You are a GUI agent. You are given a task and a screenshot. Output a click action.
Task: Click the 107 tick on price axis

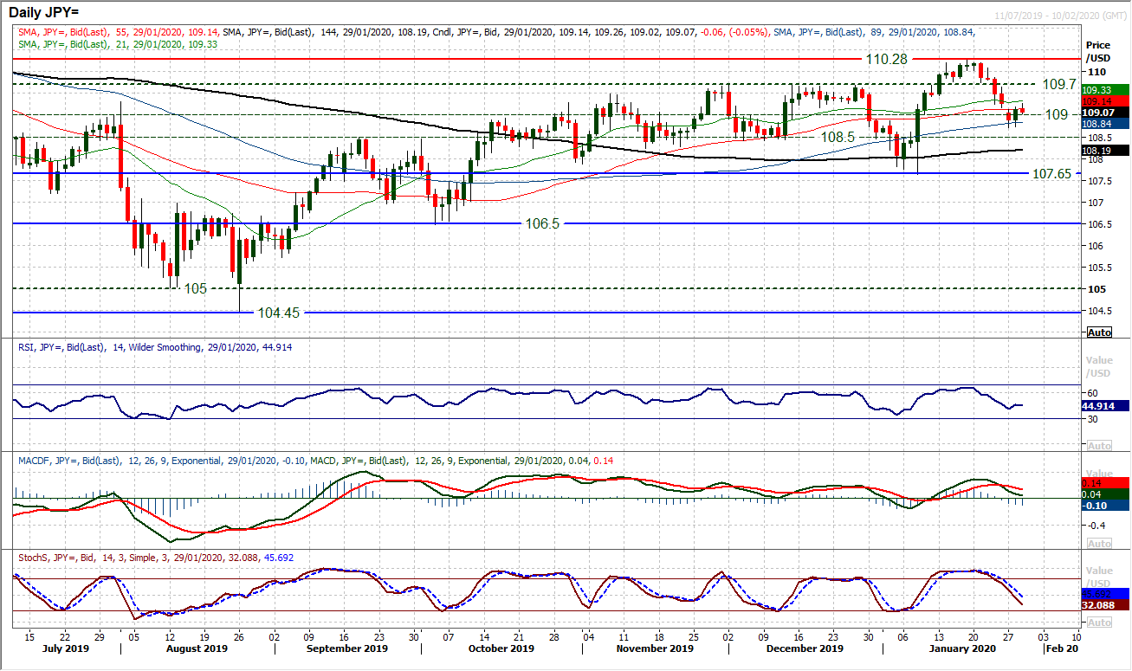[x=1095, y=202]
